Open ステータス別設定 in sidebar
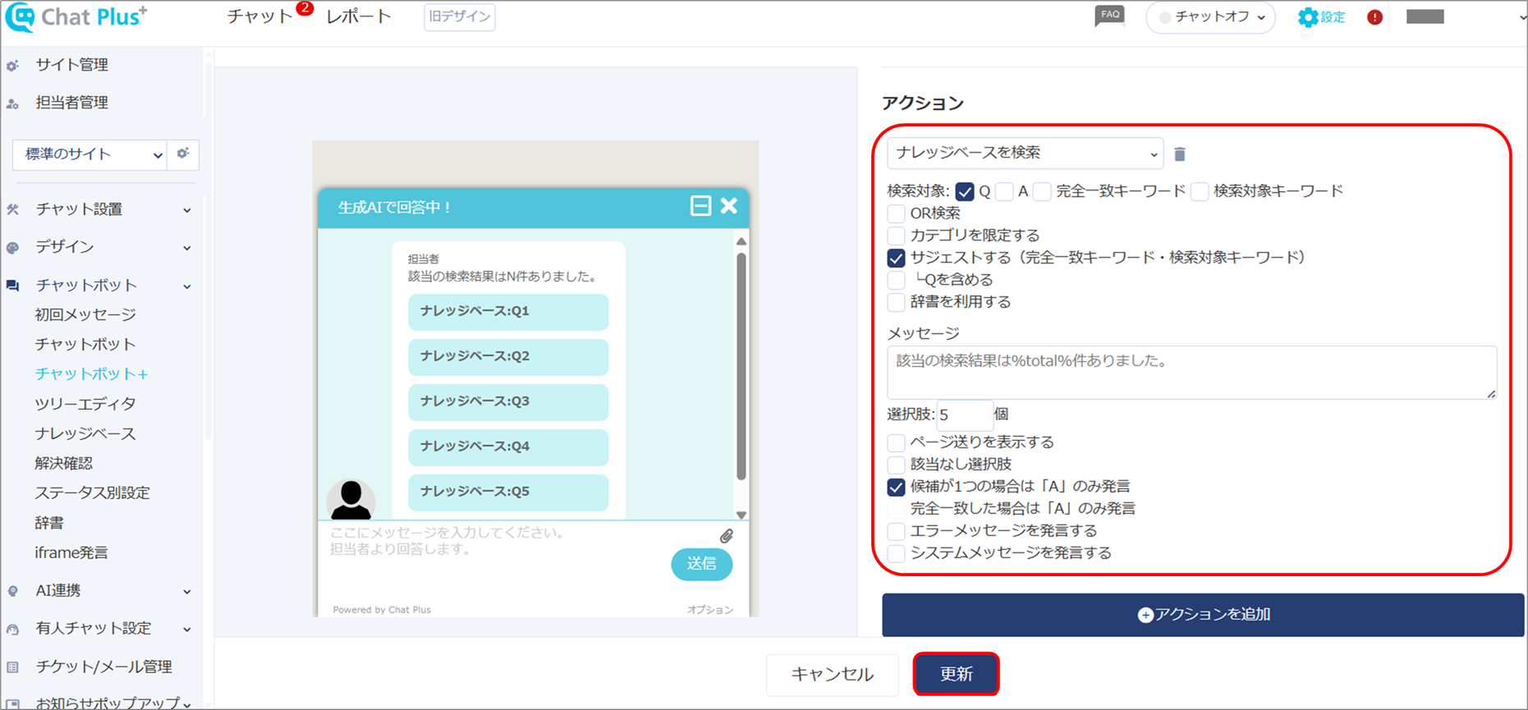Image resolution: width=1528 pixels, height=710 pixels. (92, 492)
